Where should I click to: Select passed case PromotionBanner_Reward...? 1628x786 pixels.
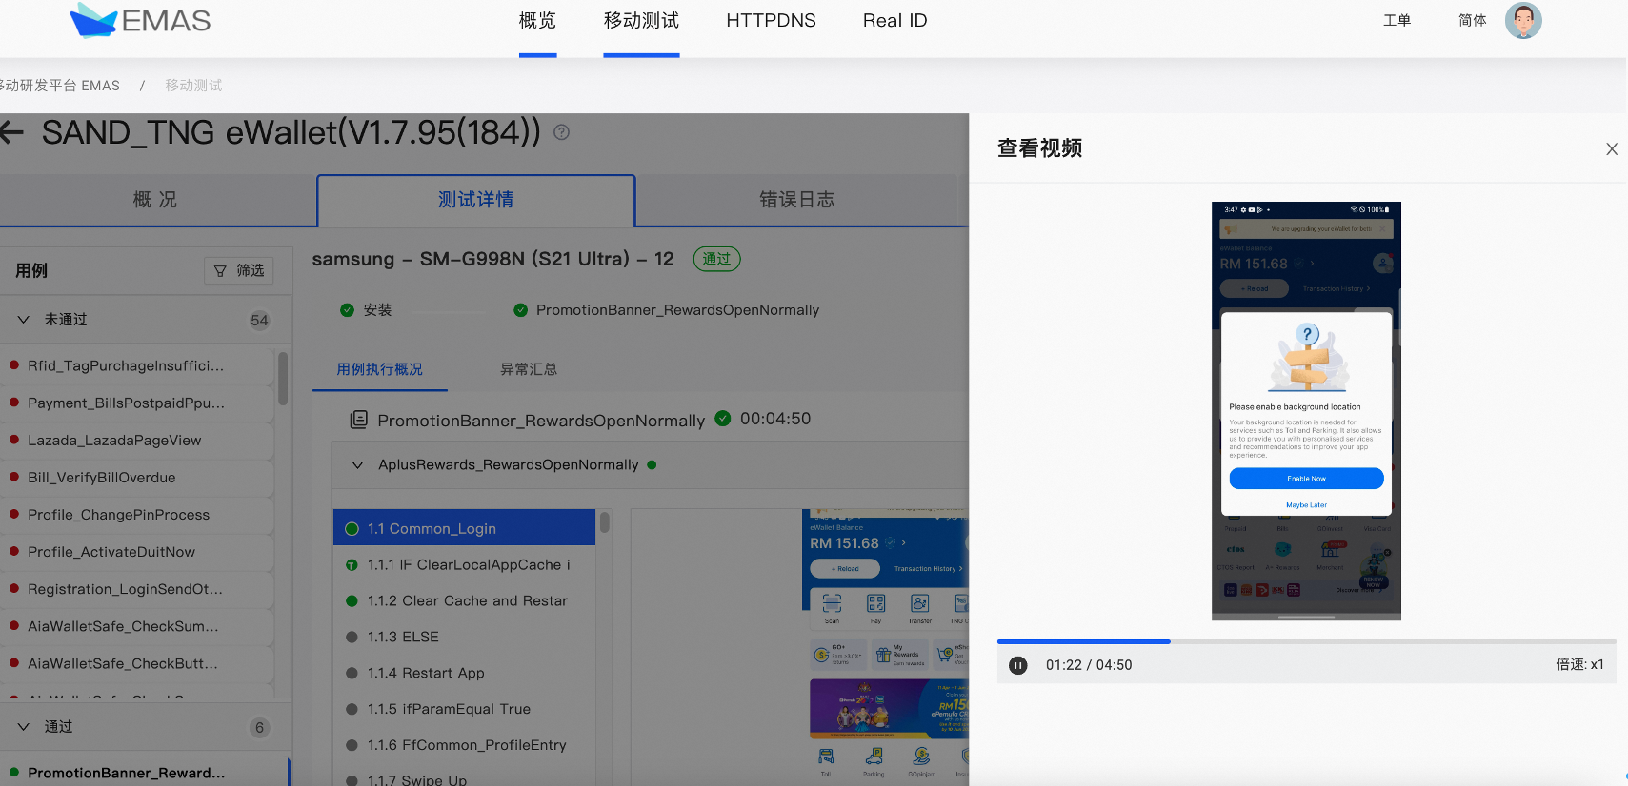click(143, 772)
